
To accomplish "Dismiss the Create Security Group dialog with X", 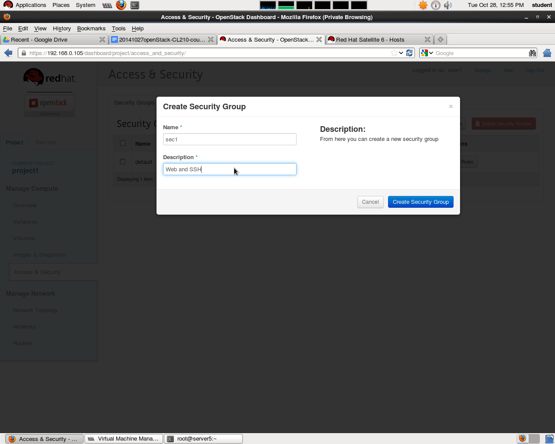I will tap(451, 106).
